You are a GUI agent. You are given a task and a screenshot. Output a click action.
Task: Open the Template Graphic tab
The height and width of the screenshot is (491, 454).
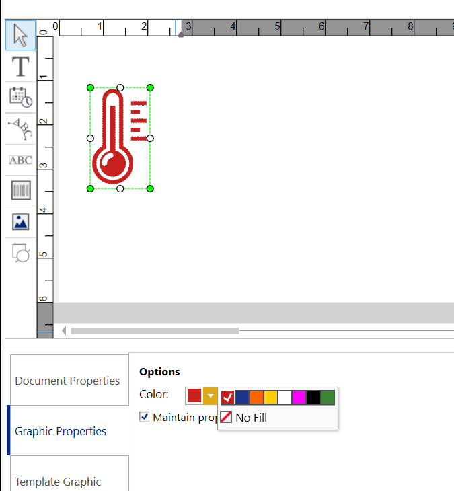[x=58, y=482]
